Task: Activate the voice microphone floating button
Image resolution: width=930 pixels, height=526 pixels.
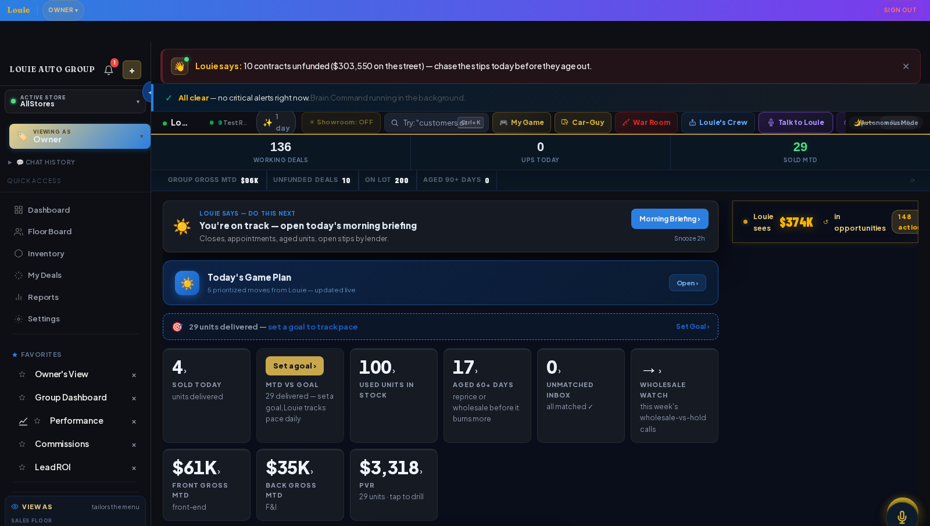Action: [902, 516]
